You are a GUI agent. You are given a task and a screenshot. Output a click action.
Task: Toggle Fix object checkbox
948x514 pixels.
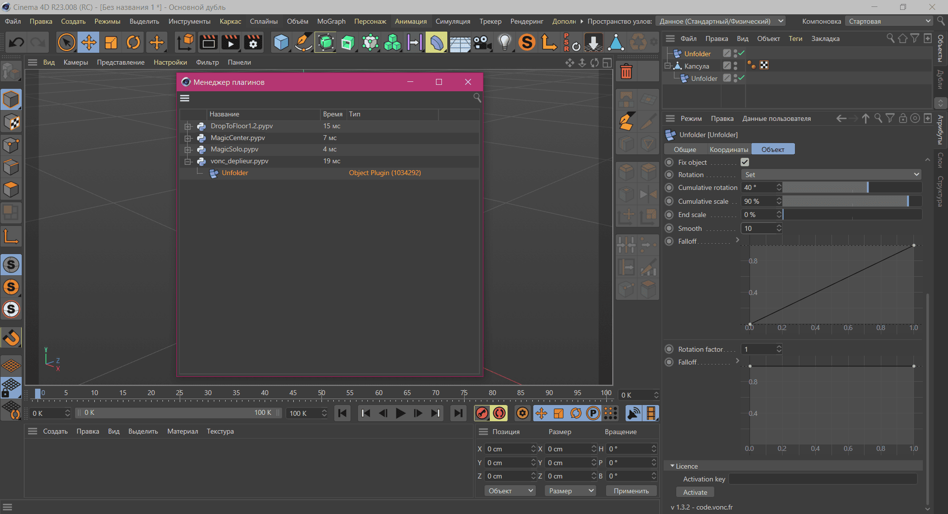pyautogui.click(x=745, y=162)
